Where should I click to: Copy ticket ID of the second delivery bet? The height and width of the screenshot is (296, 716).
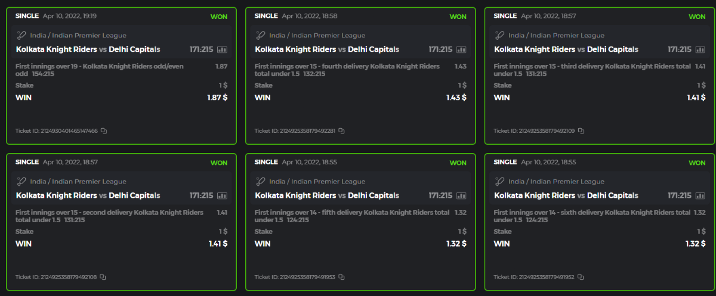click(x=103, y=277)
